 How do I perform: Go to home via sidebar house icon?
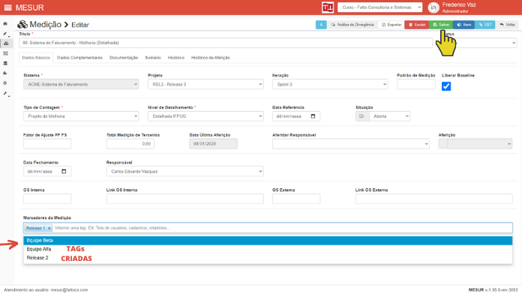5,24
